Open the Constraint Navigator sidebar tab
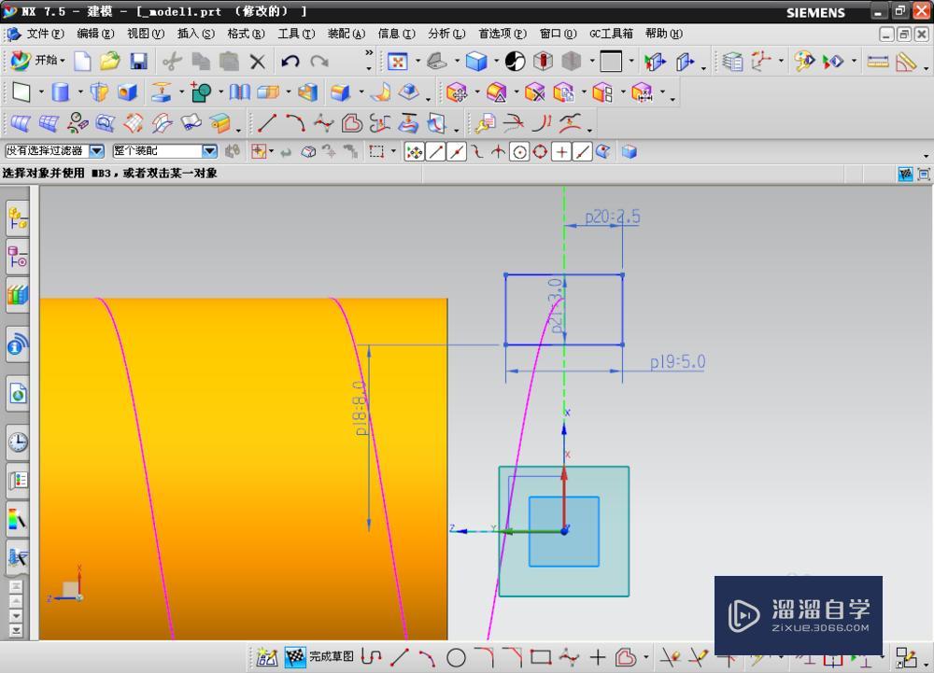 coord(18,257)
